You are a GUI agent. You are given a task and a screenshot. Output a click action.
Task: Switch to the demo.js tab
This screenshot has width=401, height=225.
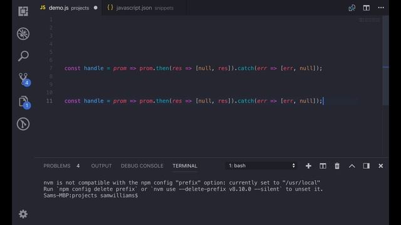click(x=68, y=8)
